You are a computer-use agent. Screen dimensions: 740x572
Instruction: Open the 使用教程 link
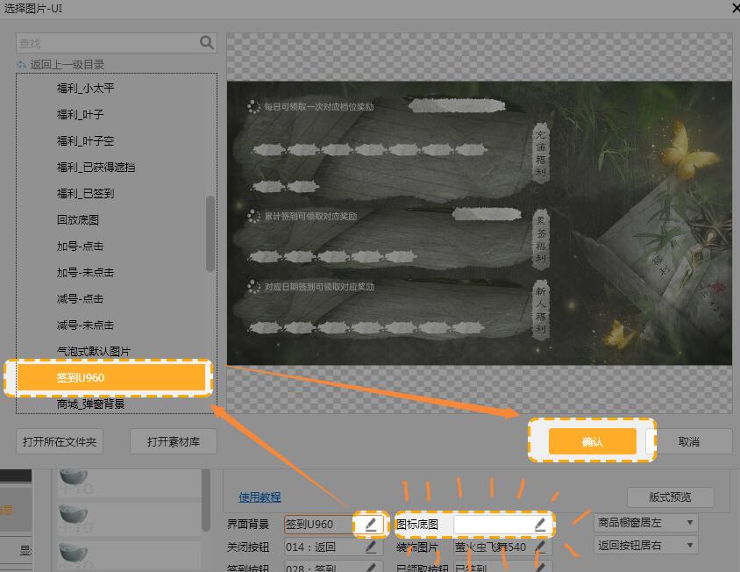click(260, 497)
